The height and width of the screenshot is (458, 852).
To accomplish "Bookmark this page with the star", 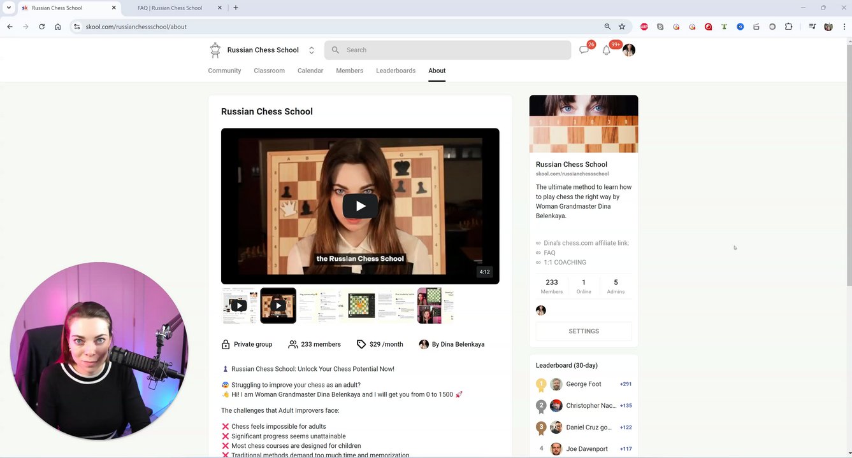I will [x=622, y=27].
